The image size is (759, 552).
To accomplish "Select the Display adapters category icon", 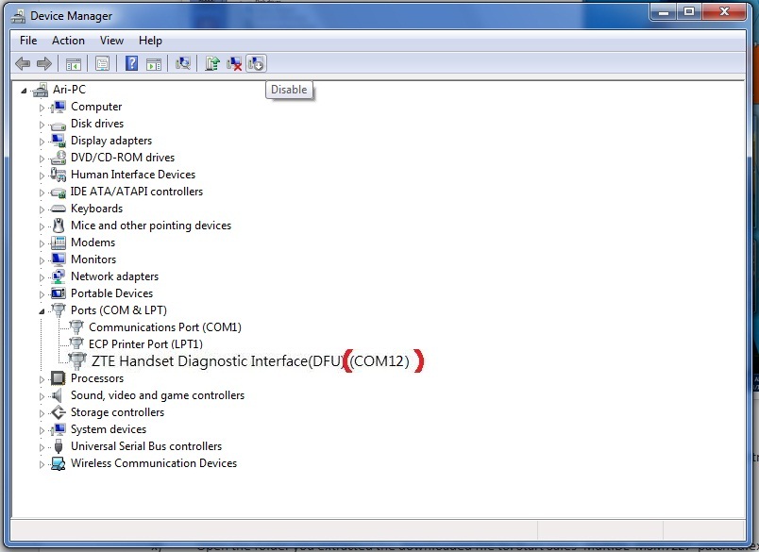I will (x=59, y=141).
